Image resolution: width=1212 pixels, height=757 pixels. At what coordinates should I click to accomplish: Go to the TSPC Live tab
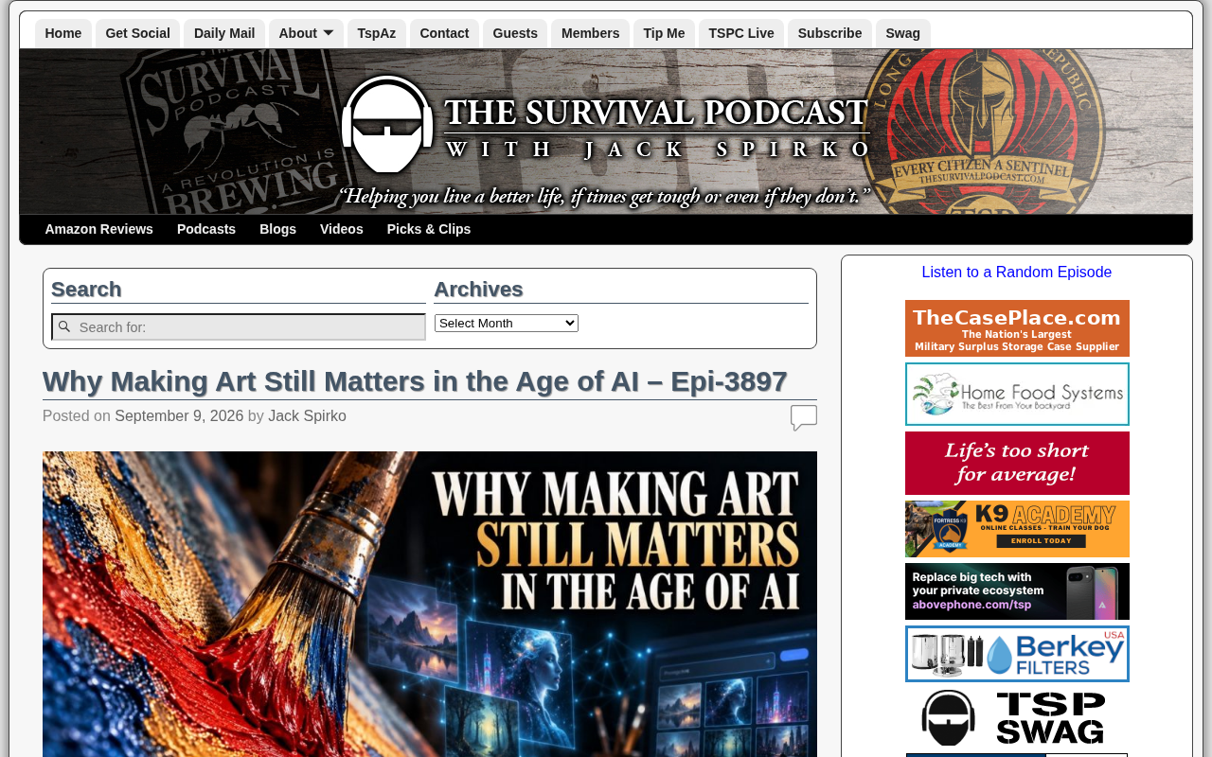point(741,33)
